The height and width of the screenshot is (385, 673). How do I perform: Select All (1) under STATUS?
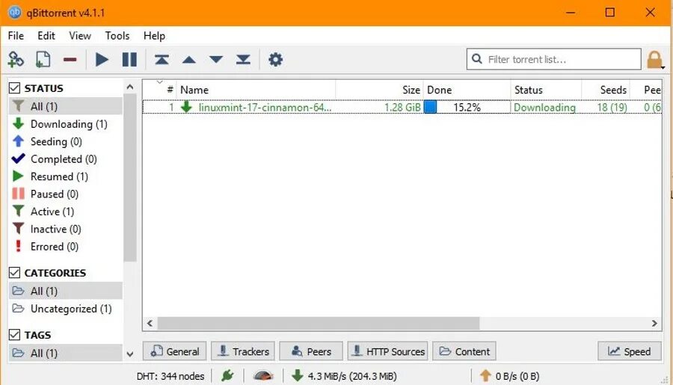(65, 106)
